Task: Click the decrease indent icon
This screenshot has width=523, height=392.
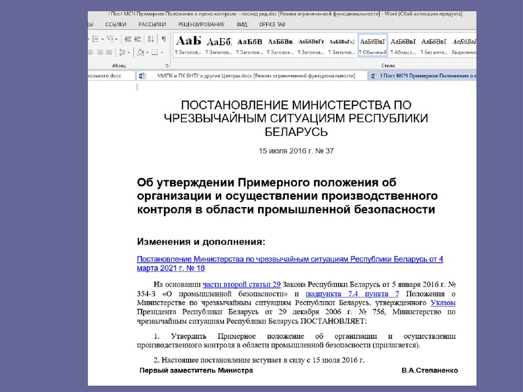Action: [128, 39]
